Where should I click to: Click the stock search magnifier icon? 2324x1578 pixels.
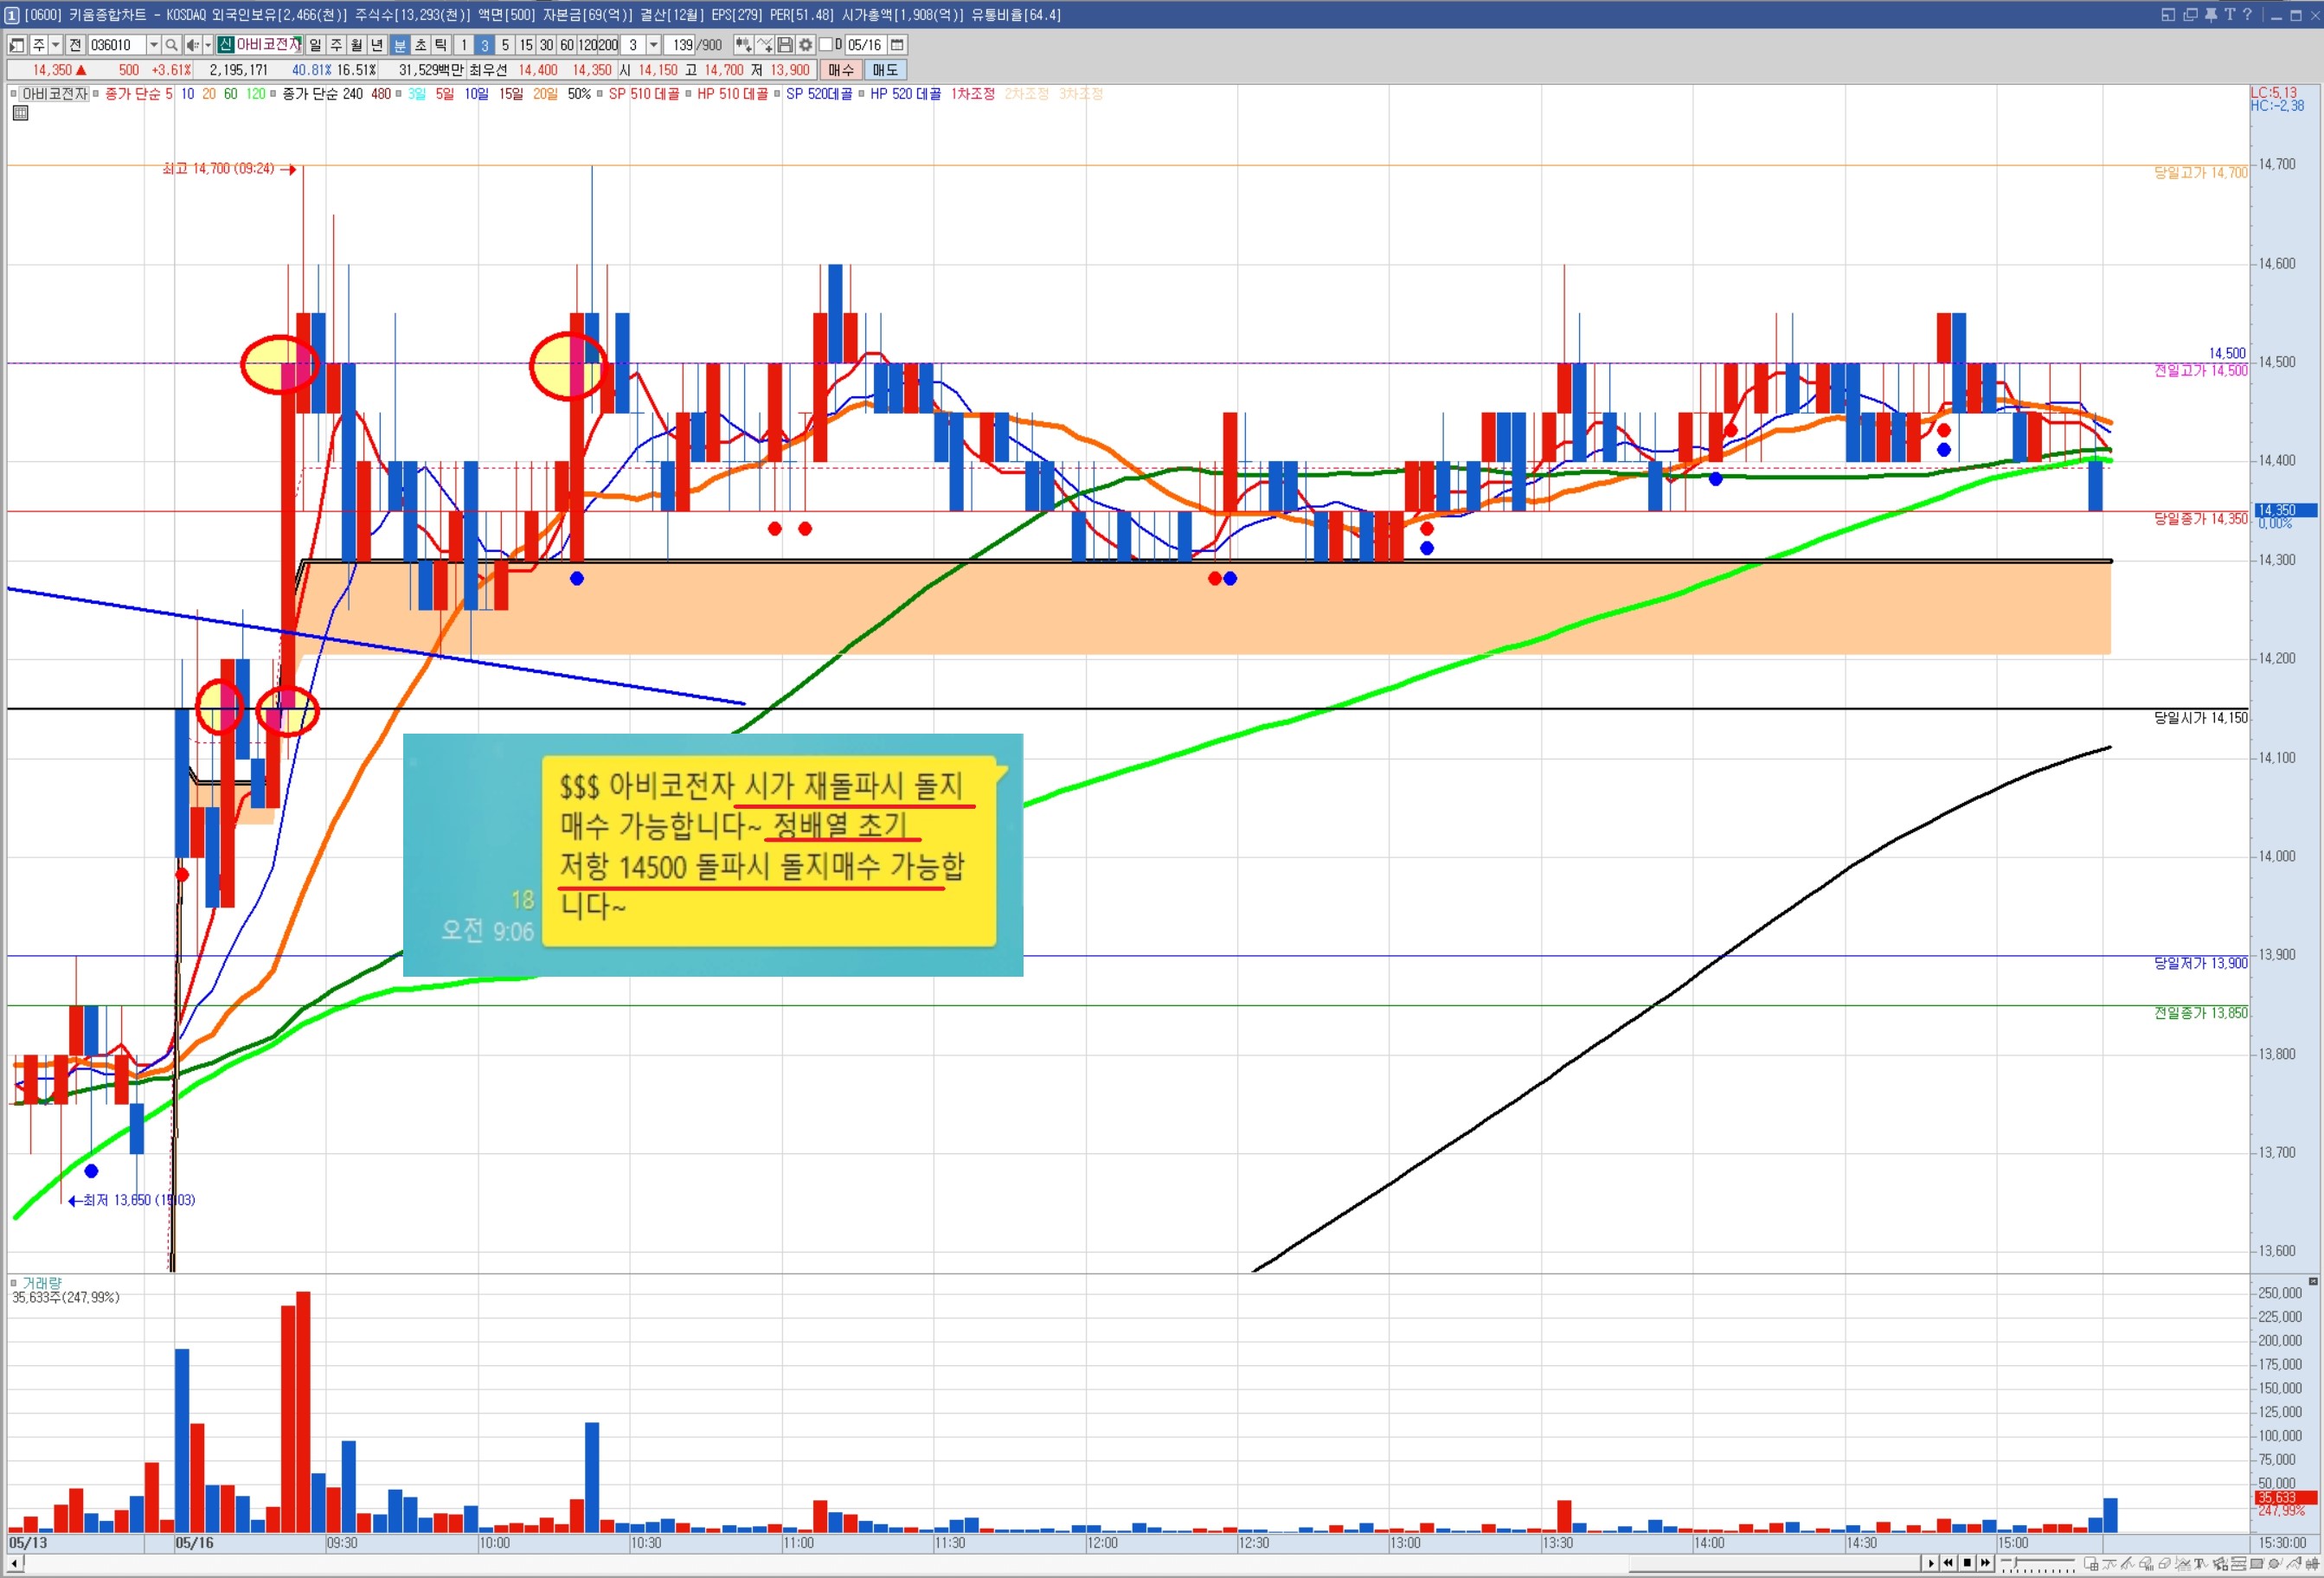point(171,45)
